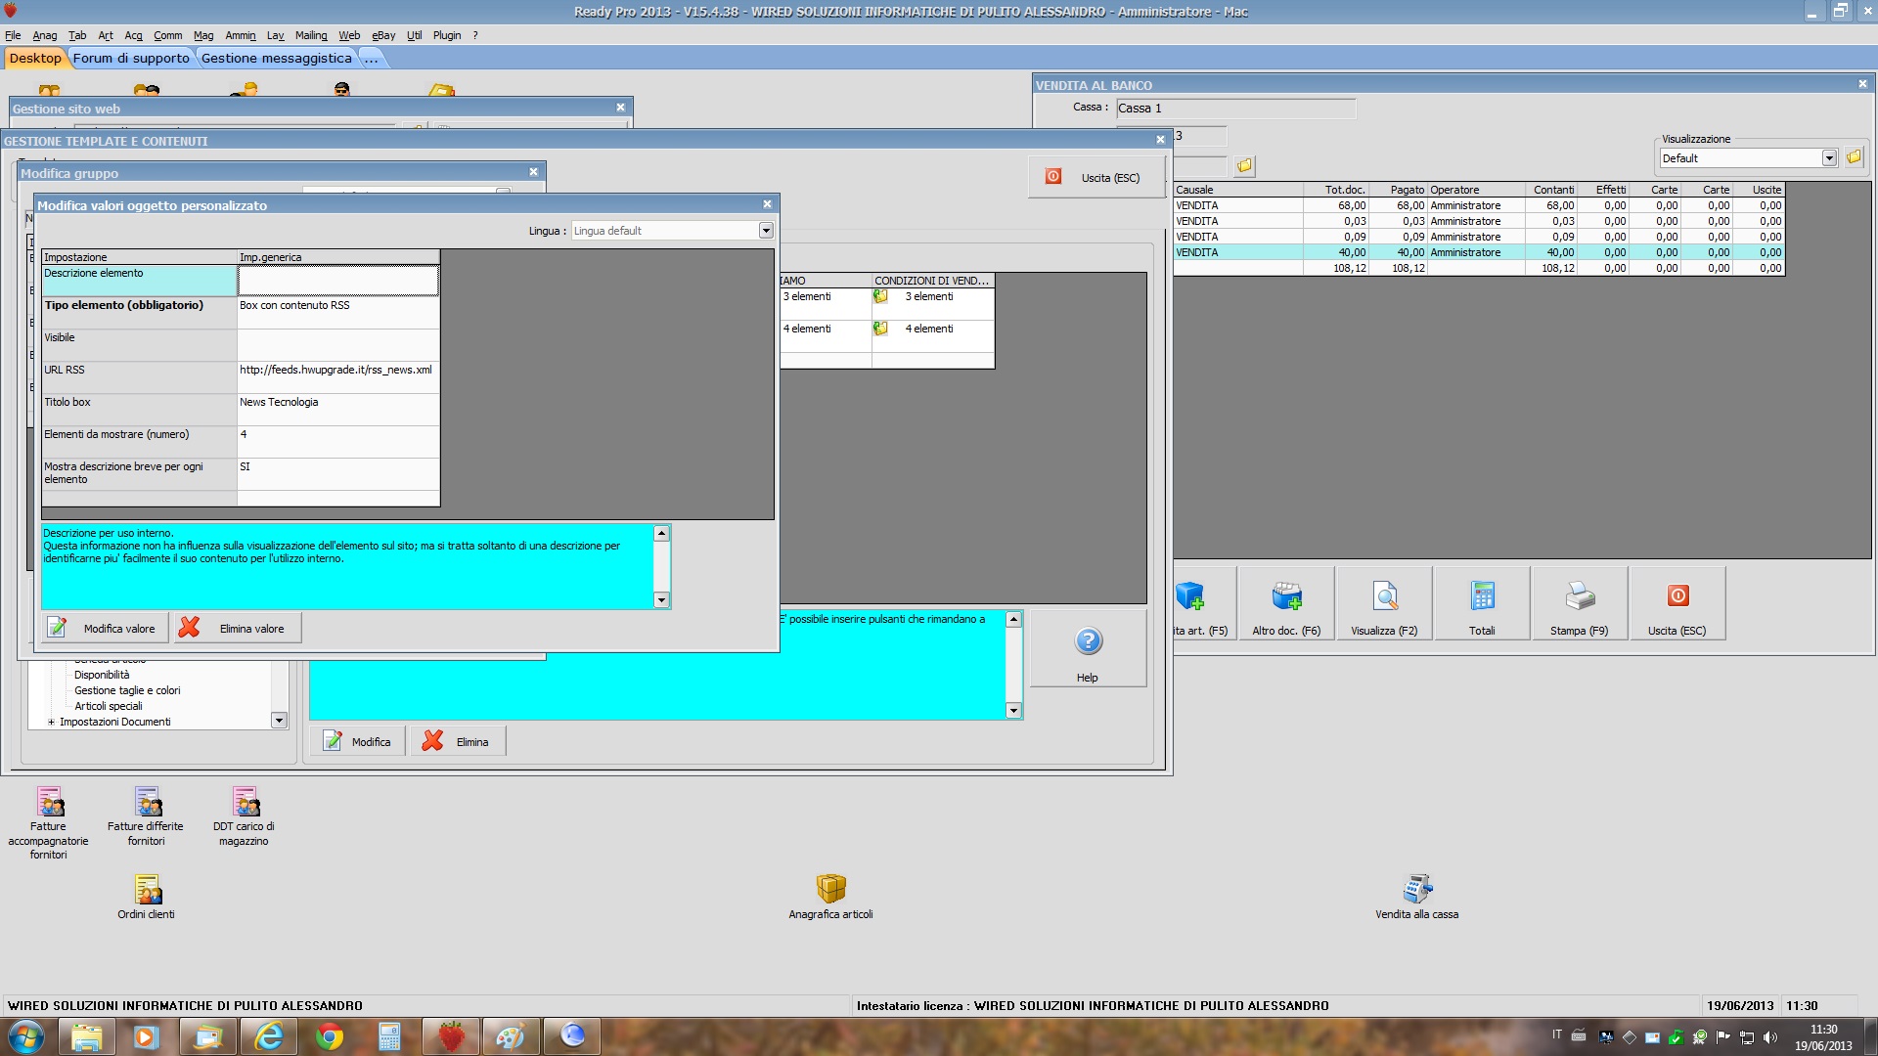This screenshot has width=1878, height=1056.
Task: Expand Impostazioni Documenti tree node
Action: click(51, 723)
